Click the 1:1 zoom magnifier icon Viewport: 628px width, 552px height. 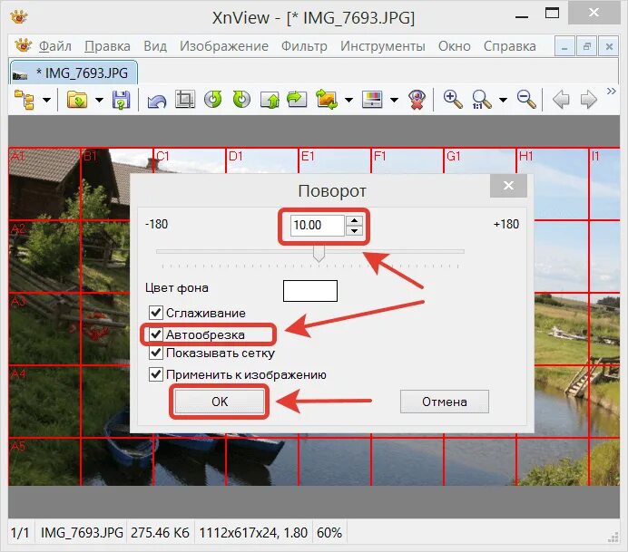(x=481, y=100)
